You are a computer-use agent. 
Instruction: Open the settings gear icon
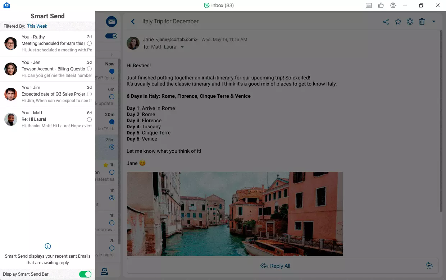pyautogui.click(x=393, y=5)
